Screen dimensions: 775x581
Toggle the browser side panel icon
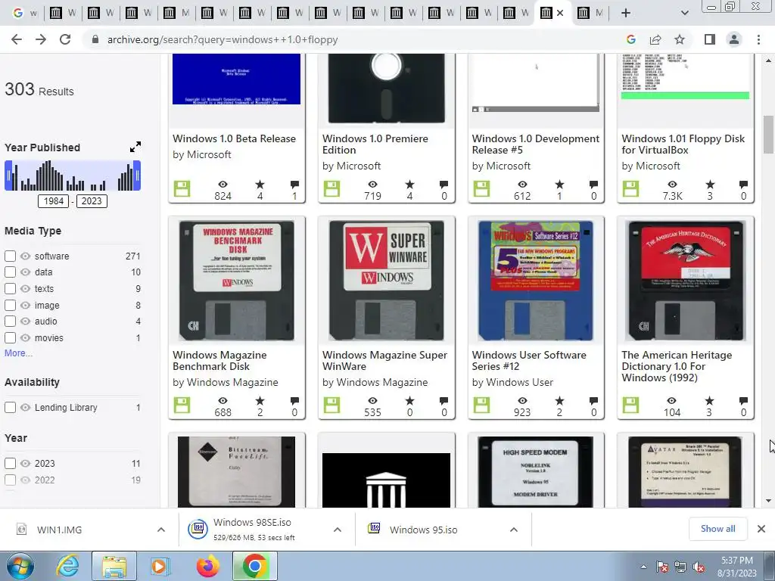point(710,39)
